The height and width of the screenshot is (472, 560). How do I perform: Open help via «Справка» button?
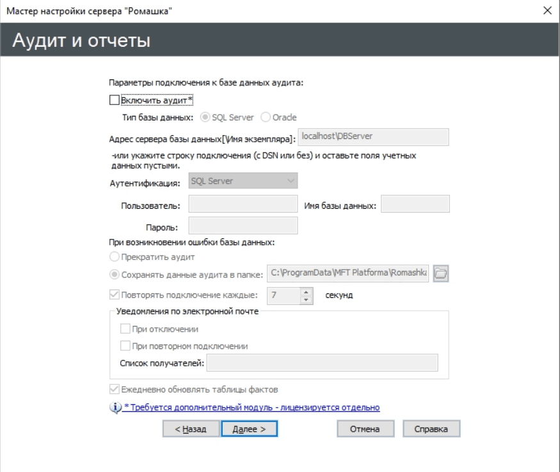point(431,429)
